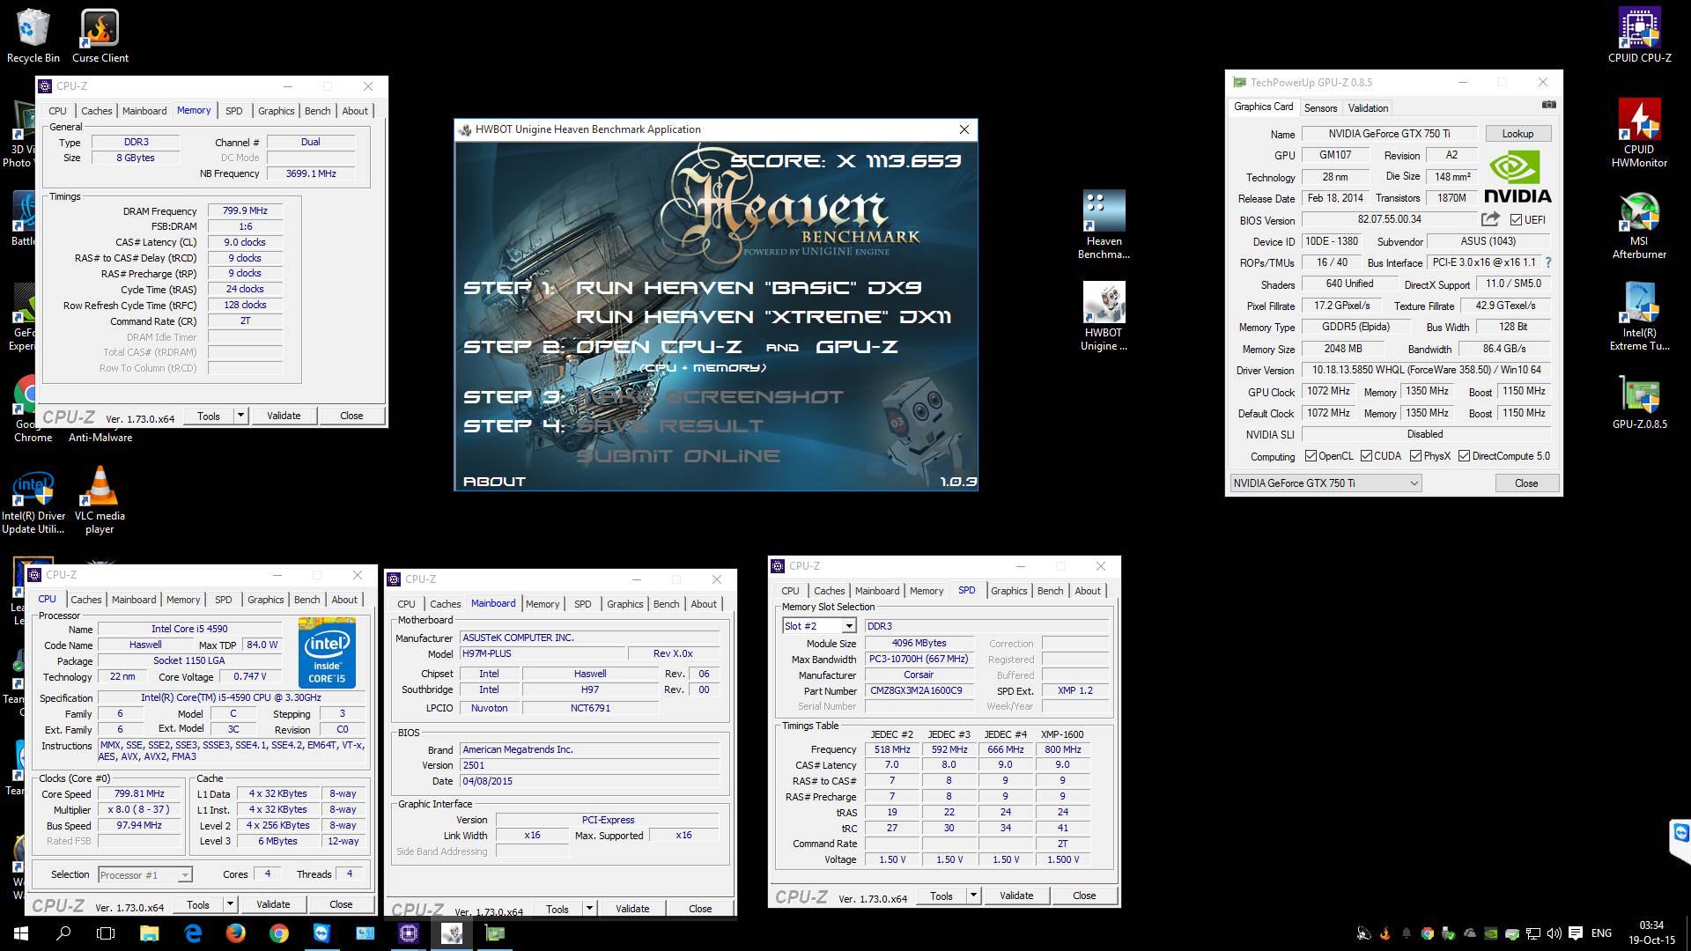The image size is (1691, 951).
Task: Expand Tools arrow in CPU-Z Mainboard window
Action: [589, 909]
